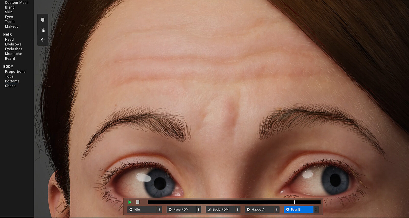The image size is (409, 218).
Task: Click the white playhead marker on the timeline
Action: (294, 202)
